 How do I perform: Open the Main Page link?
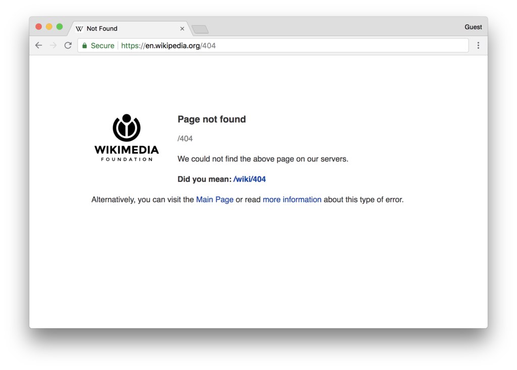215,200
